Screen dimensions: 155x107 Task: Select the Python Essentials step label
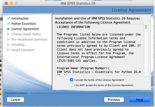coord(24,24)
